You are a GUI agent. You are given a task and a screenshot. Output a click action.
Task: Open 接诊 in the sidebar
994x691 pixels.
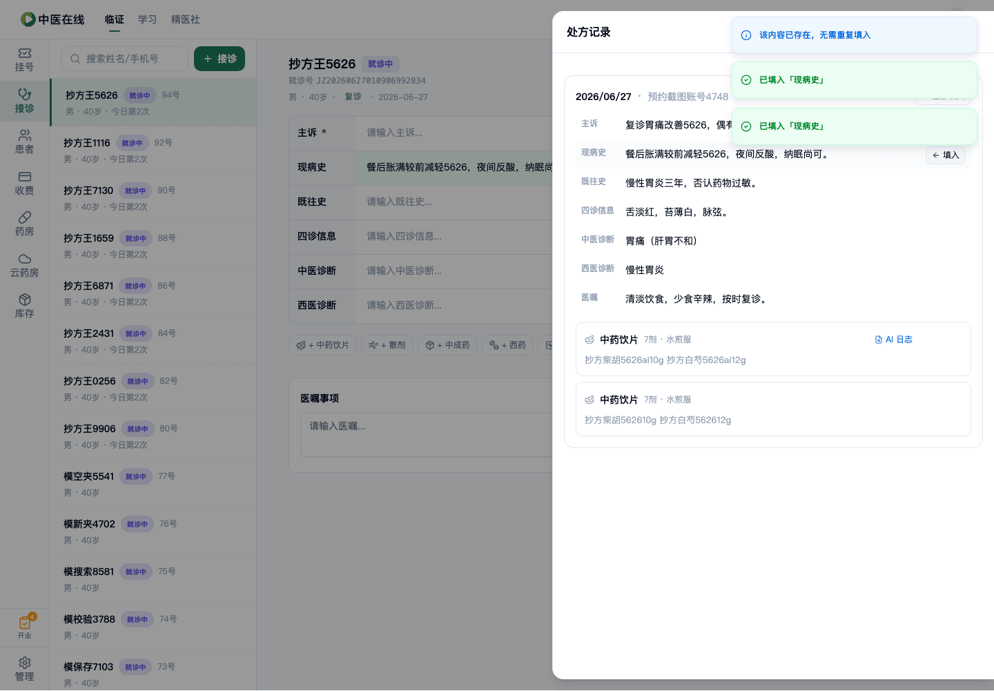25,101
